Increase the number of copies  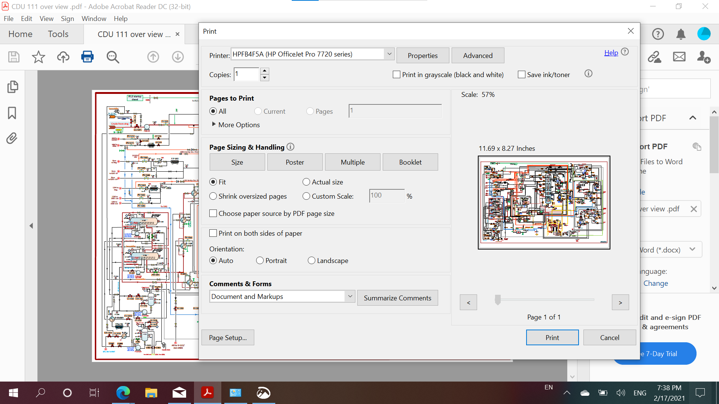coord(265,71)
